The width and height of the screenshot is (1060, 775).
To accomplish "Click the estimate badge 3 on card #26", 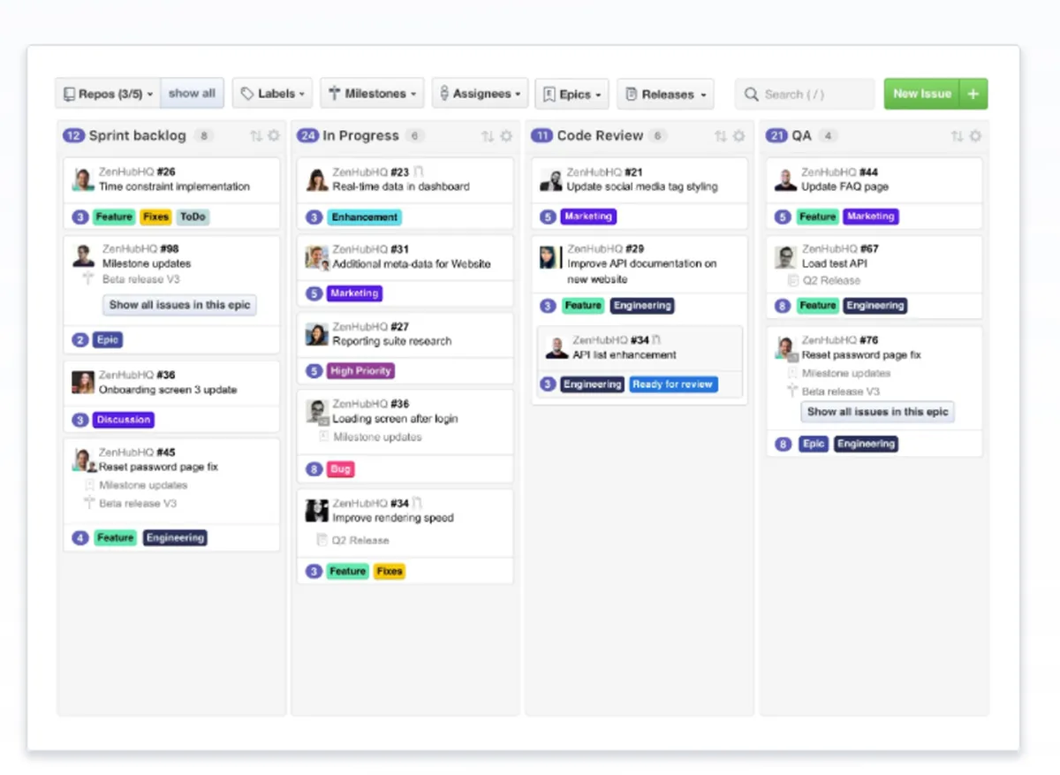I will 80,217.
